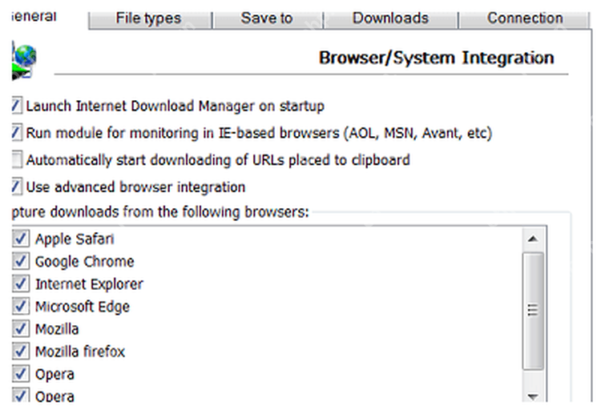Toggle IE-based browsers monitoring module checkbox
The image size is (609, 414).
pyautogui.click(x=17, y=133)
